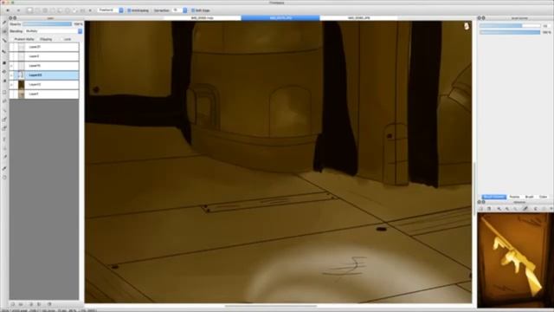Toggle visibility of Layer15

[11, 66]
